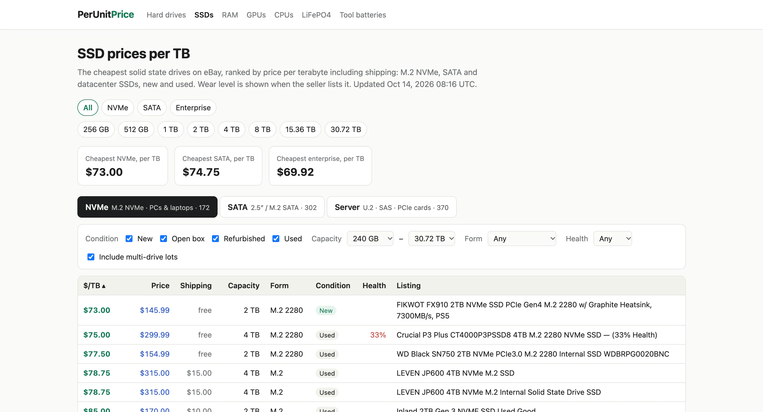Switch to the SATA 2.5" tab

coord(272,207)
